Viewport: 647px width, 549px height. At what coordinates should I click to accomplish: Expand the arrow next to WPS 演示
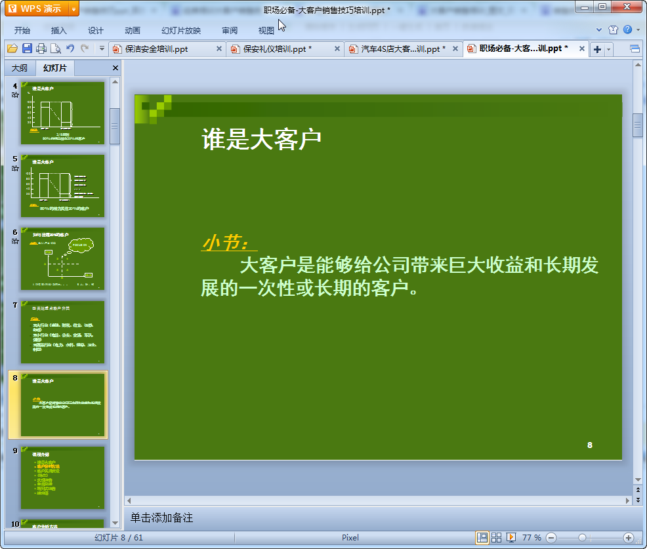click(x=73, y=9)
